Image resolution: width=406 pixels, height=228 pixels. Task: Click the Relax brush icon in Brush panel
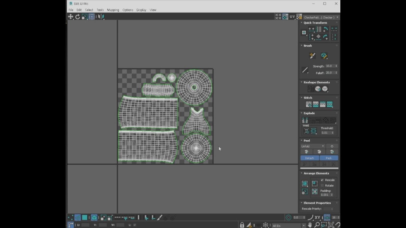(x=324, y=56)
